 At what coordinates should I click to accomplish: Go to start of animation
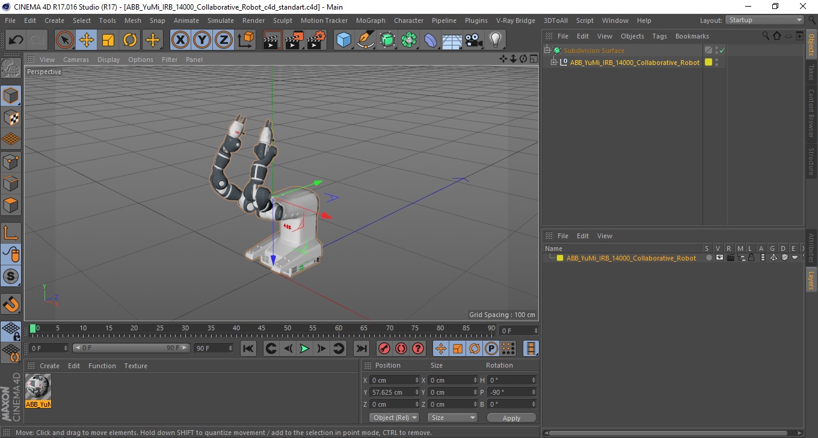pos(248,348)
